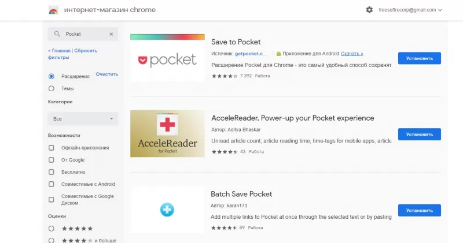Open the Save to Pocket logo thumbnail
The width and height of the screenshot is (463, 243).
(x=167, y=59)
